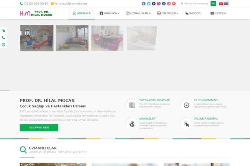Open the Yayınlanan Kitaplar link

[155, 100]
